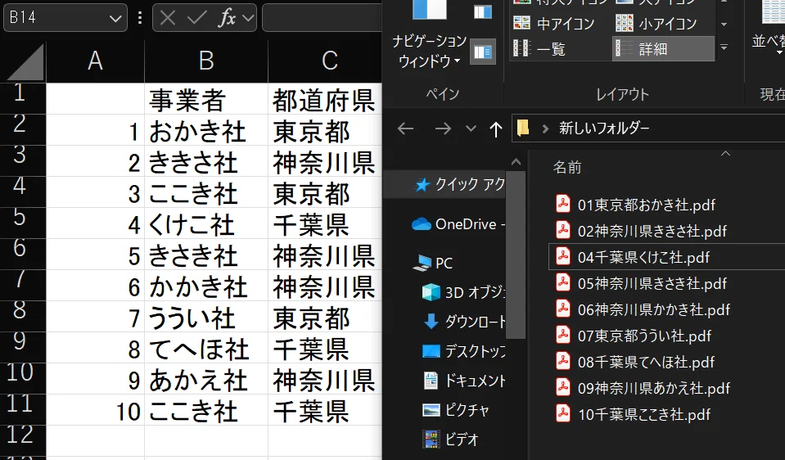The image size is (785, 460).
Task: Open the Name Box dropdown arrow
Action: pyautogui.click(x=115, y=19)
